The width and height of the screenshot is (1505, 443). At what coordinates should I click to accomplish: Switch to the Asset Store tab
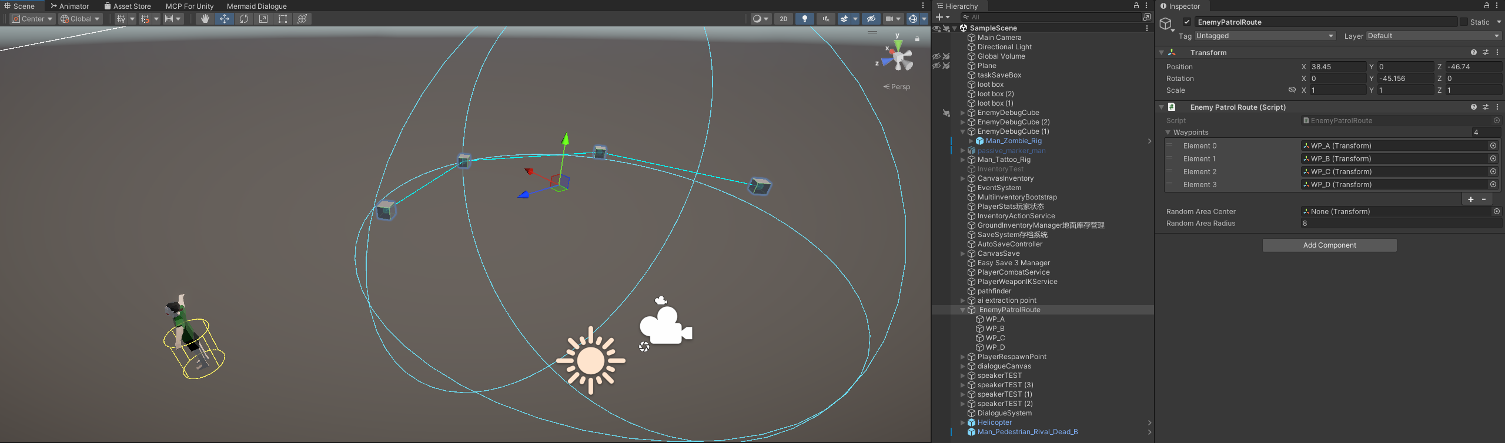click(x=128, y=6)
